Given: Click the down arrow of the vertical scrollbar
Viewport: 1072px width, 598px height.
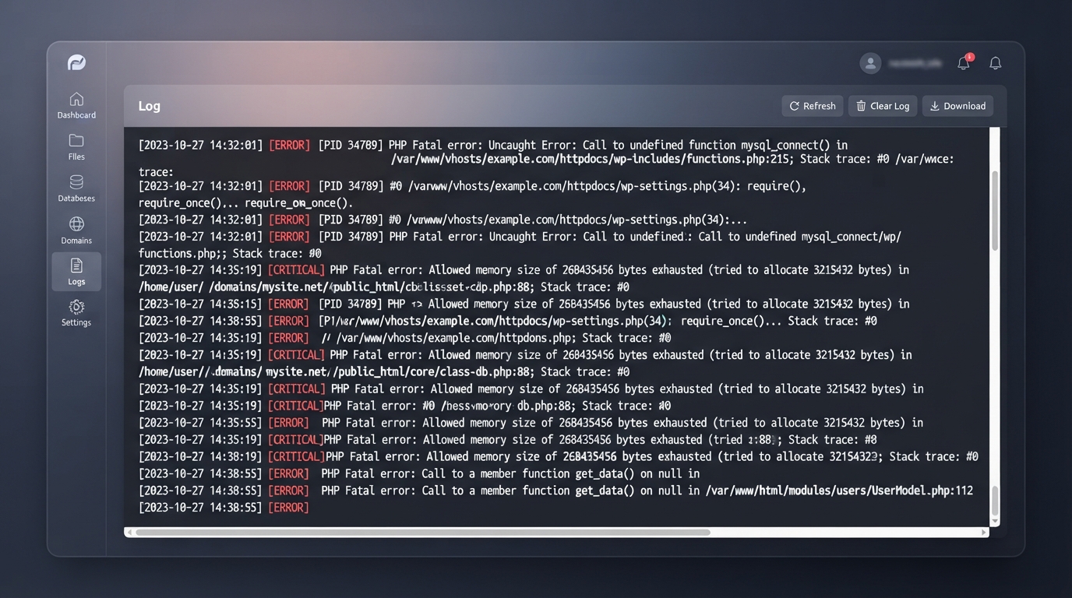Looking at the screenshot, I should tap(995, 521).
